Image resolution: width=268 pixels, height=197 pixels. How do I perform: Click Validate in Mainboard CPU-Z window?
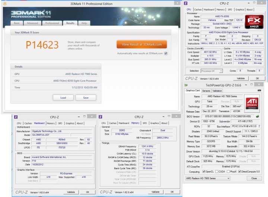(71, 192)
